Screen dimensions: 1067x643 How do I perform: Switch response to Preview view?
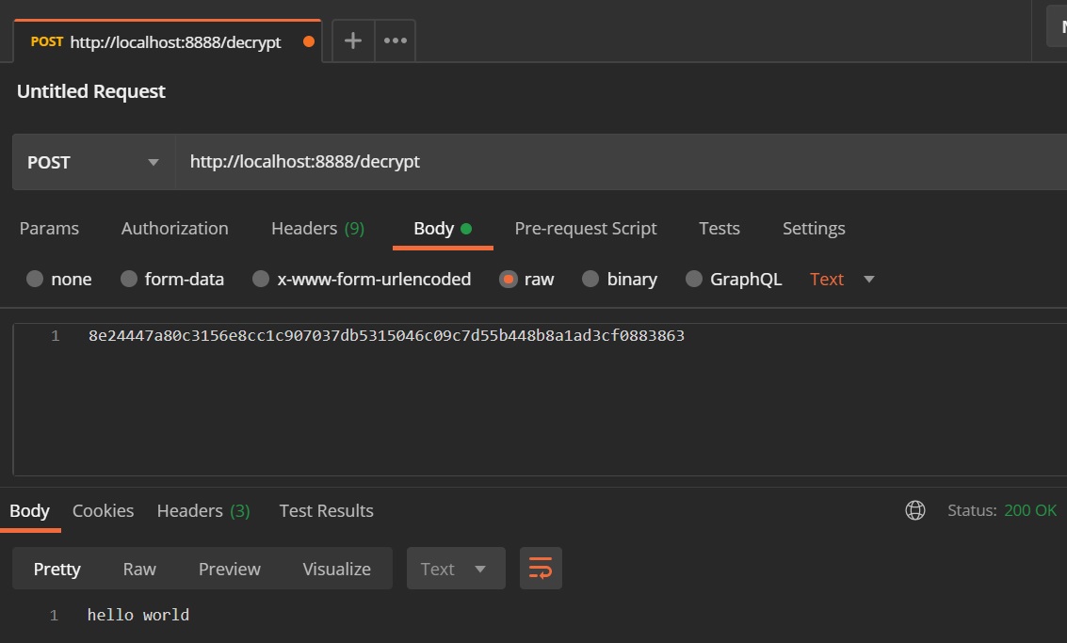tap(229, 569)
